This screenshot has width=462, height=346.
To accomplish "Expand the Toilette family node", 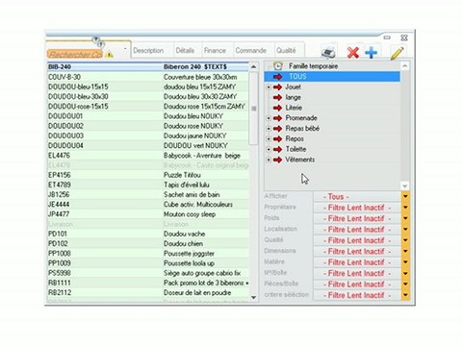I will (269, 149).
